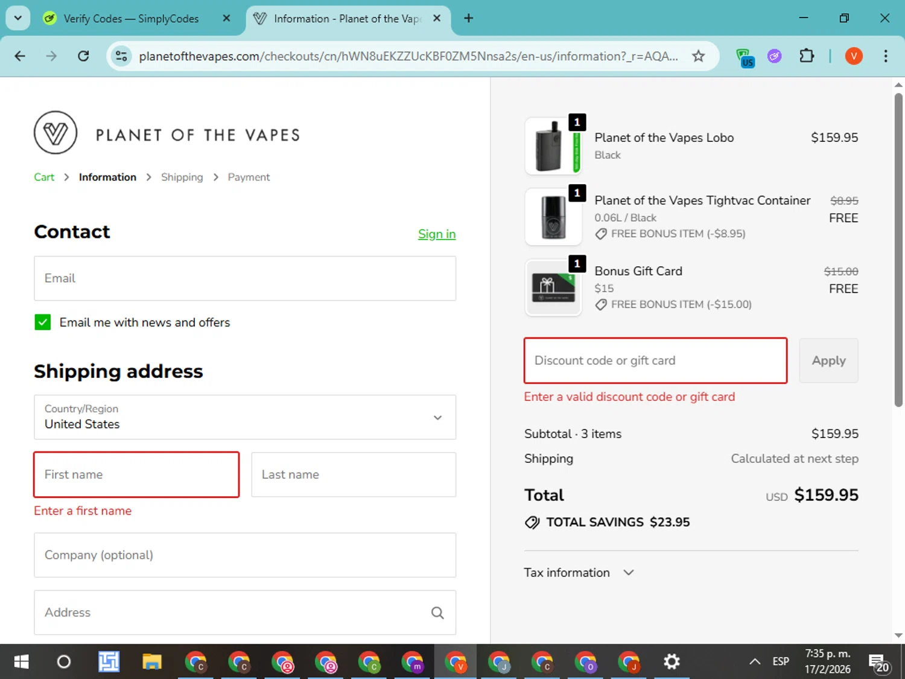
Task: Select the Information - Planet of the Vapes tab
Action: click(x=347, y=19)
